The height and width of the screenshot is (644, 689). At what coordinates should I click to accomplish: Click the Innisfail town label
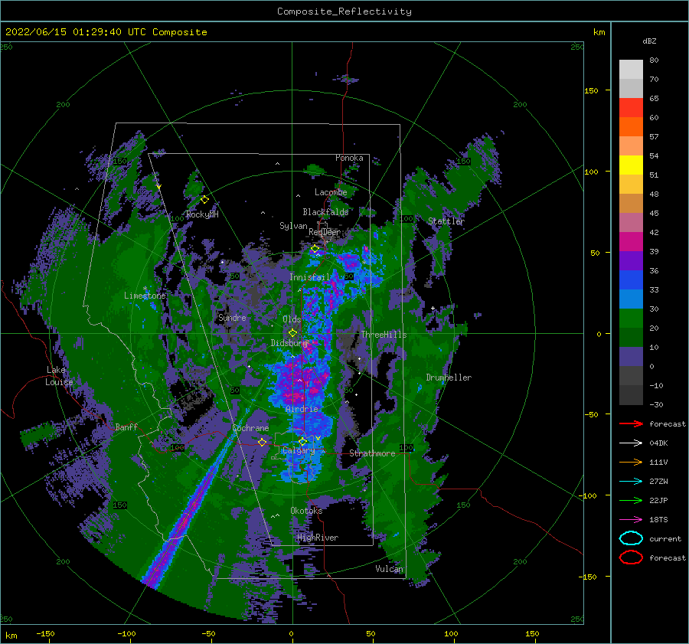point(309,277)
